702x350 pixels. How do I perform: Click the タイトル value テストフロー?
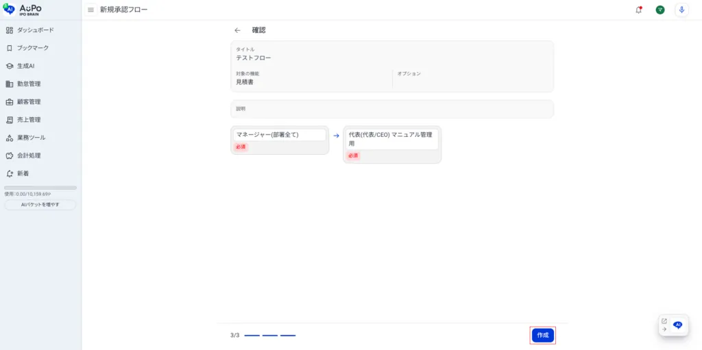254,58
